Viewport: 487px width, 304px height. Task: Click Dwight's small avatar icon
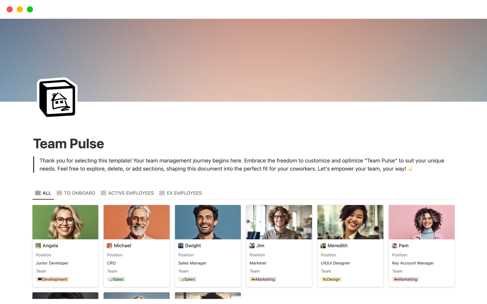(181, 245)
